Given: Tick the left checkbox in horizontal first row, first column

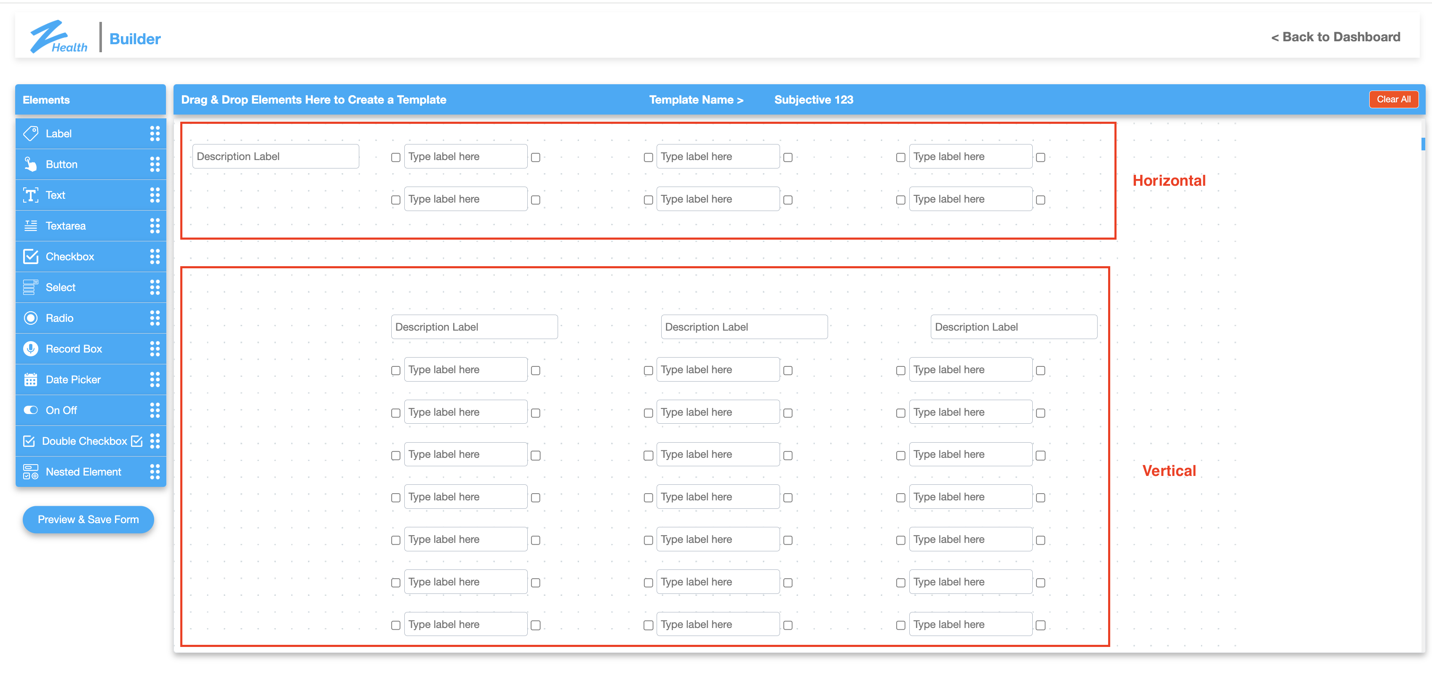Looking at the screenshot, I should (x=395, y=158).
